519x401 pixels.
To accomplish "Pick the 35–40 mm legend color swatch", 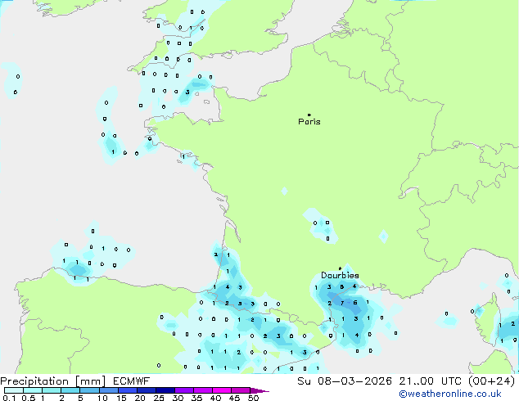I will click(203, 390).
